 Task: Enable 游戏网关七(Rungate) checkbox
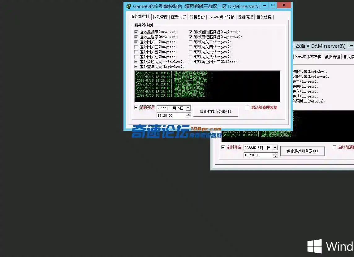tap(136, 57)
